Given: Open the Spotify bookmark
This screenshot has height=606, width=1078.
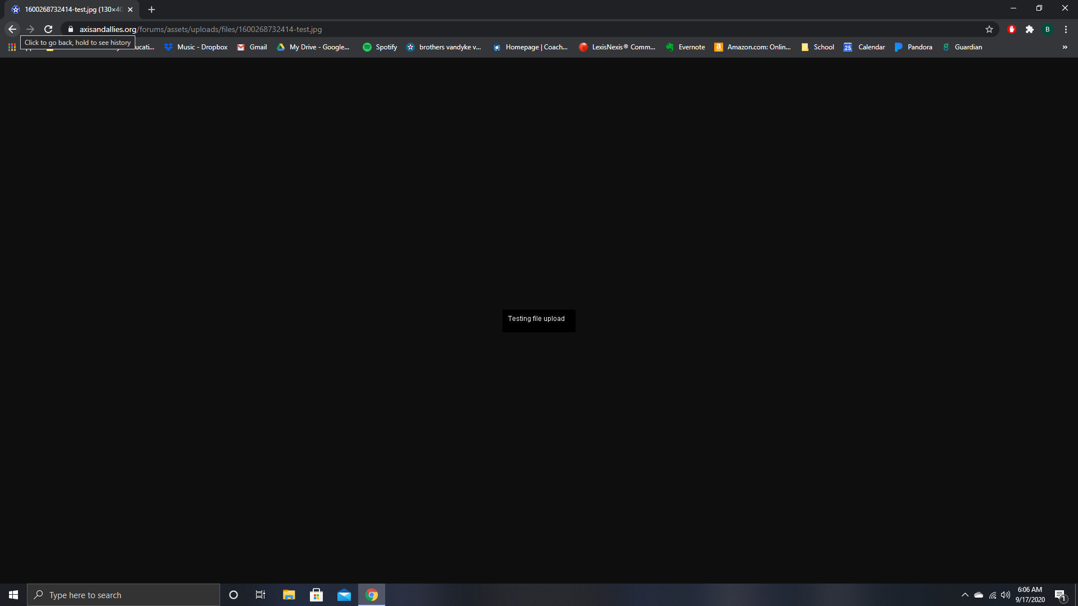Looking at the screenshot, I should click(x=380, y=47).
